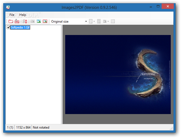Click the save to PDF toolbar icon
Image resolution: width=181 pixels, height=138 pixels.
(x=17, y=21)
